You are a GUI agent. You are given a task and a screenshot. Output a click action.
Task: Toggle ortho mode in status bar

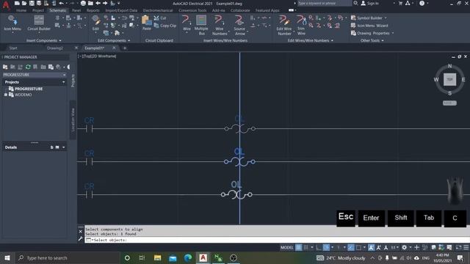pyautogui.click(x=318, y=248)
